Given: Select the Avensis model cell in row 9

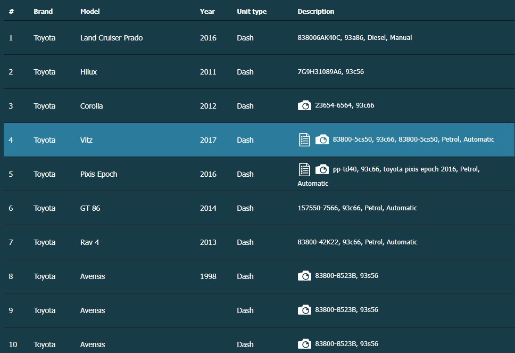Looking at the screenshot, I should click(x=93, y=310).
